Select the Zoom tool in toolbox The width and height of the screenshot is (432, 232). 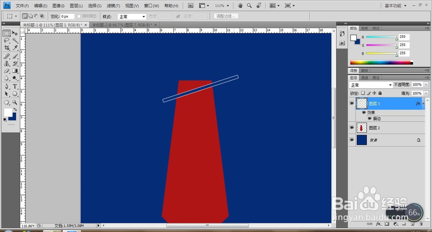[15, 102]
